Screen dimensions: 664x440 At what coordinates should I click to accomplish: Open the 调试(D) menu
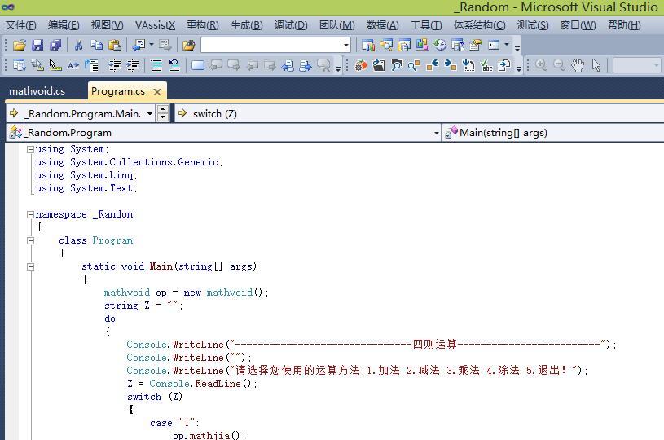click(291, 25)
